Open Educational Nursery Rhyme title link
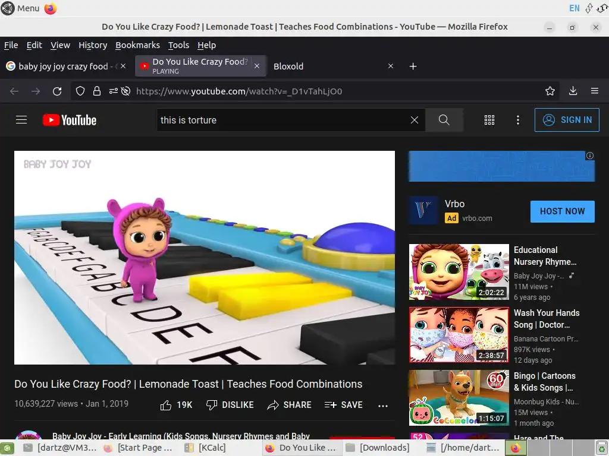 [x=545, y=256]
